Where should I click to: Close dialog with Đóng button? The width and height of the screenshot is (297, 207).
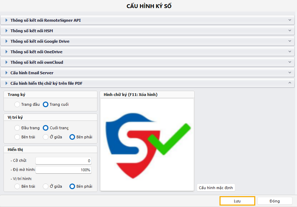click(275, 201)
